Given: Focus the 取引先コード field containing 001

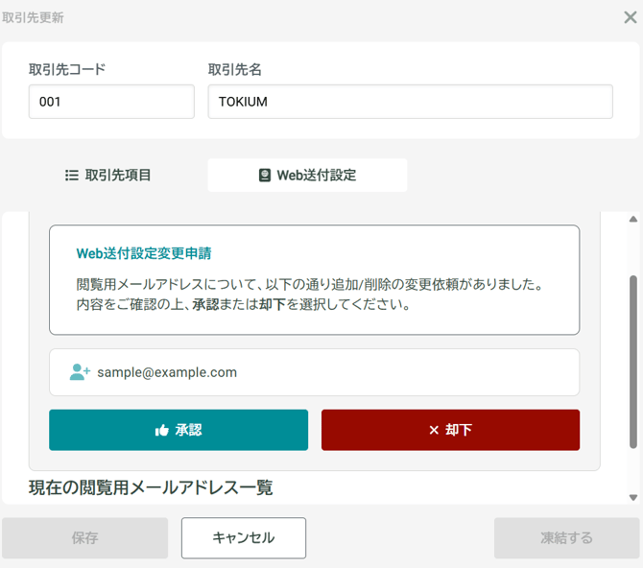Looking at the screenshot, I should (111, 102).
